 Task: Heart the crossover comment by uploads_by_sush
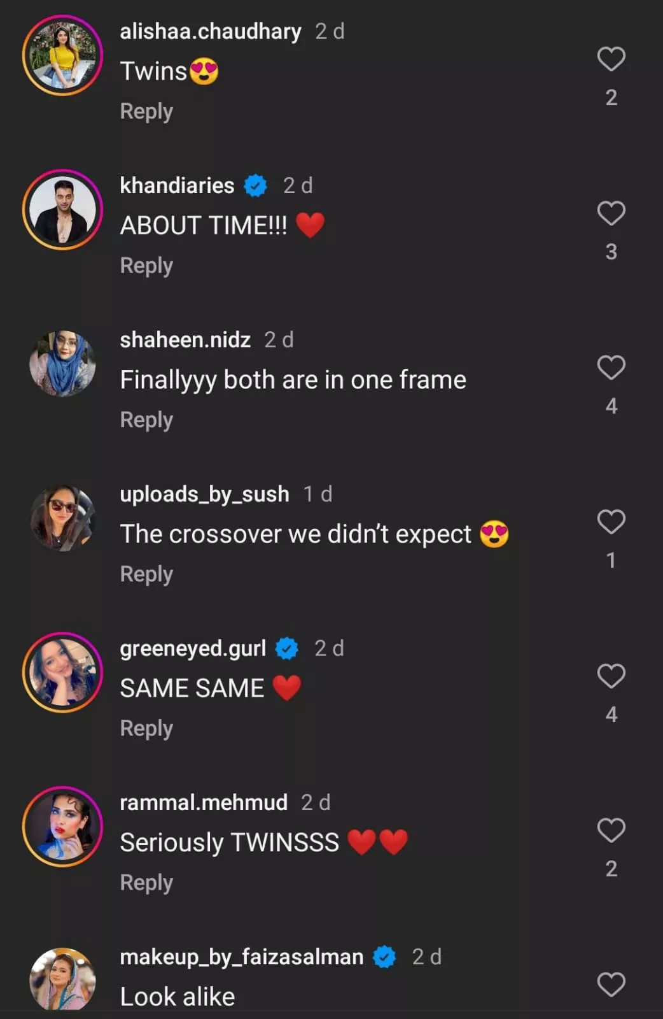[611, 522]
